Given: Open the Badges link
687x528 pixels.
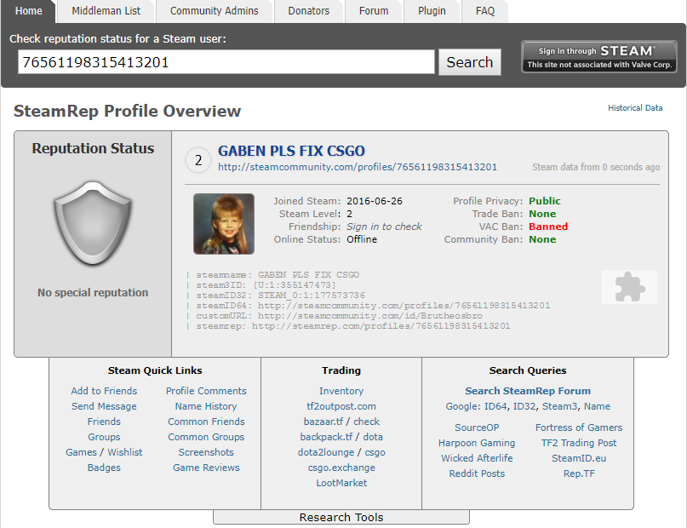Looking at the screenshot, I should (x=104, y=468).
